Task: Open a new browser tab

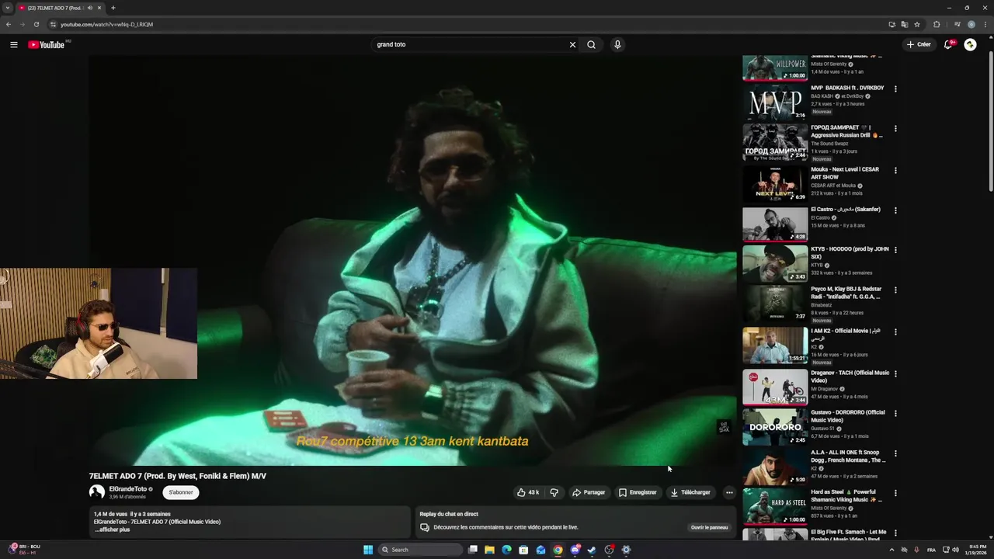Action: tap(113, 8)
